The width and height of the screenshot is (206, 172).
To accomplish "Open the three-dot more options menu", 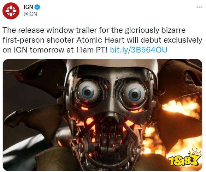I will point(199,7).
